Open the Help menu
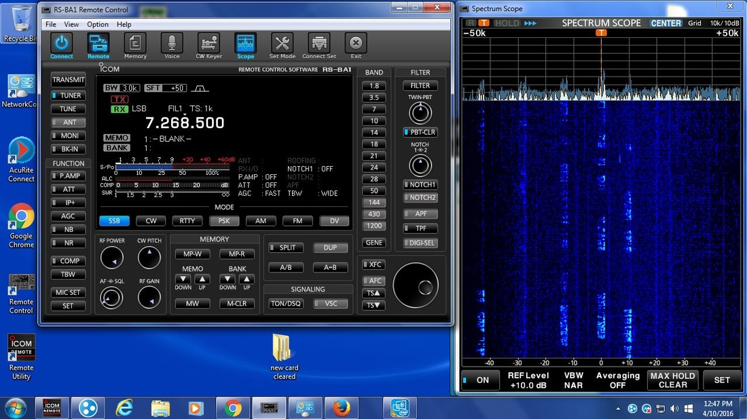Image resolution: width=747 pixels, height=419 pixels. [124, 24]
